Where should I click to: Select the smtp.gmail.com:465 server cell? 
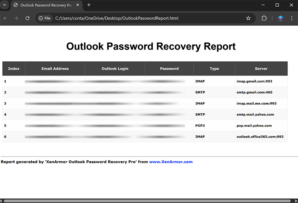tap(261, 92)
